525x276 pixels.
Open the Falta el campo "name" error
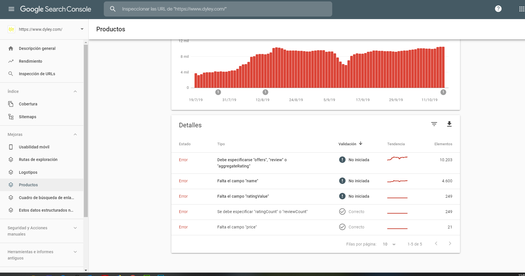tap(315, 181)
